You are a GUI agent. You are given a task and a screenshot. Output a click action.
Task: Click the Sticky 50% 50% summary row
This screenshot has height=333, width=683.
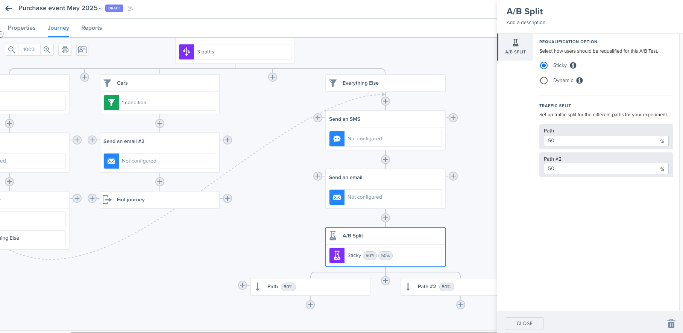[386, 255]
